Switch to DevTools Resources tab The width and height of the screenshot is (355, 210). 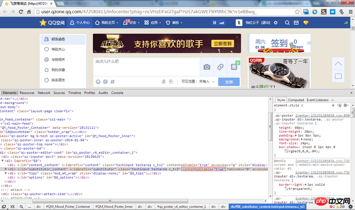point(27,93)
